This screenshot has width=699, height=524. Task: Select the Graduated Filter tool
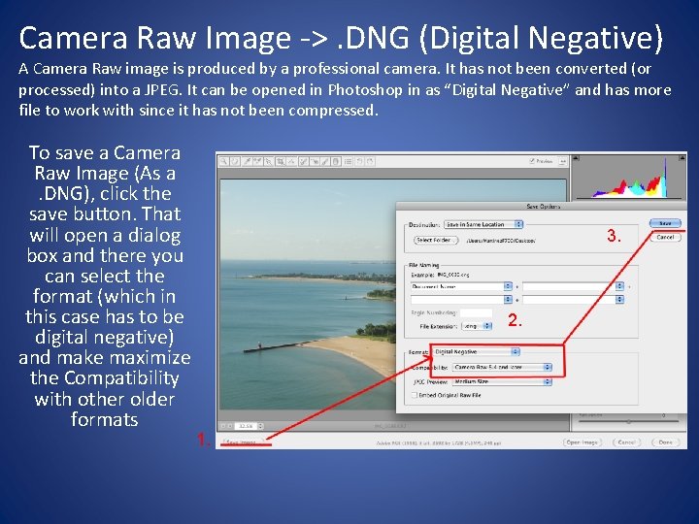click(x=336, y=161)
